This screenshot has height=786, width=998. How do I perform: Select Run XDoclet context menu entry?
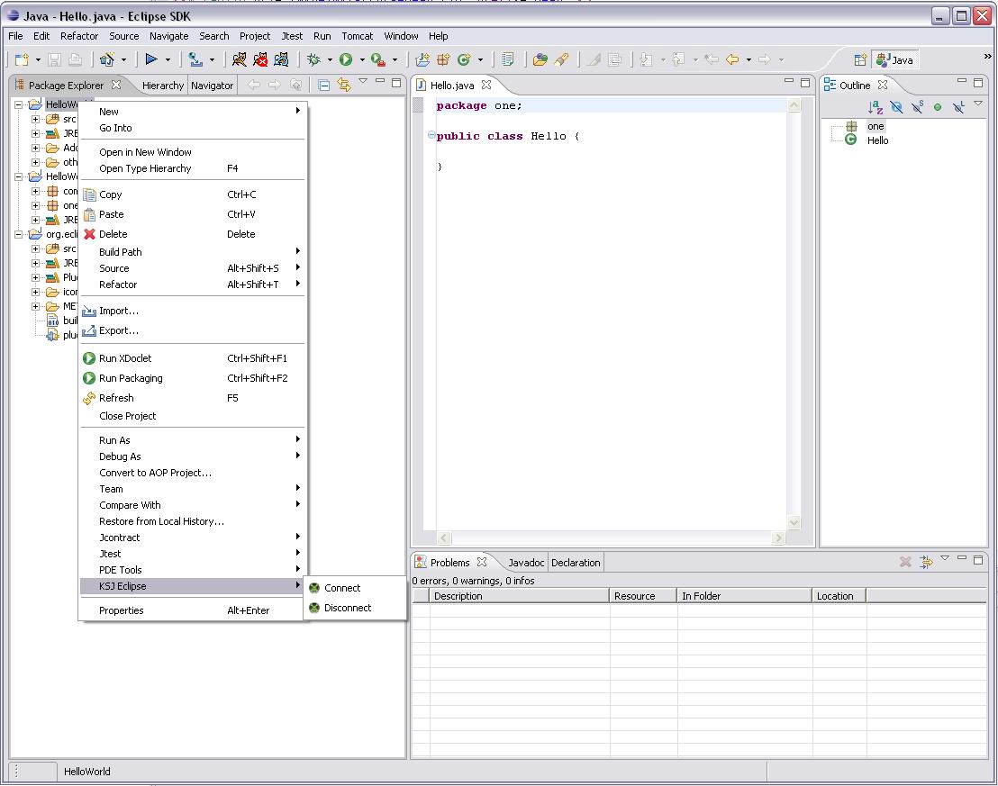[192, 358]
